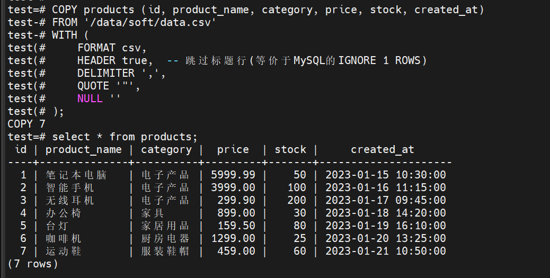Screen dimensions: 550x278
Task: Click the 'COPY 7' result output
Action: (x=26, y=124)
